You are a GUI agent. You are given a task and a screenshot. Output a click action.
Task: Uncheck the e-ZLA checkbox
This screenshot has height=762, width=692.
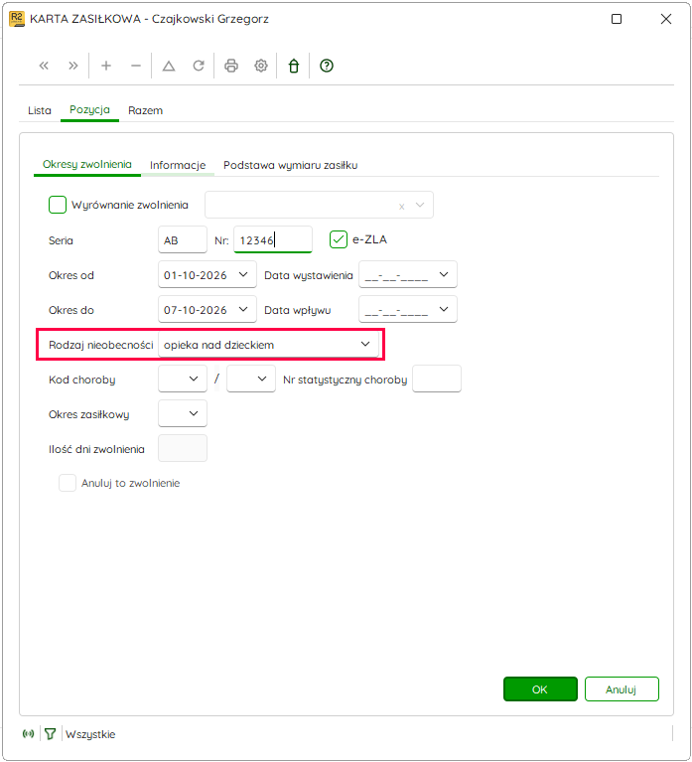click(x=338, y=239)
